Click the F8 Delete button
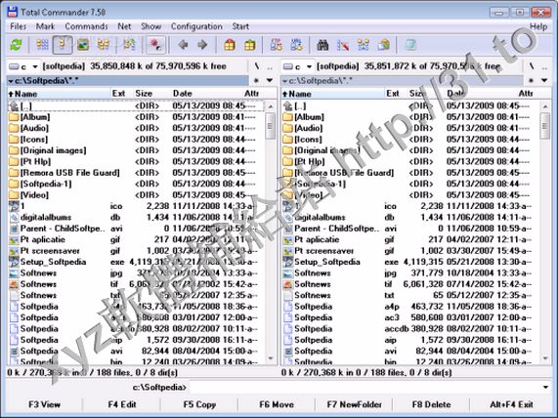Screen dimensions: 558x418 (x=431, y=404)
